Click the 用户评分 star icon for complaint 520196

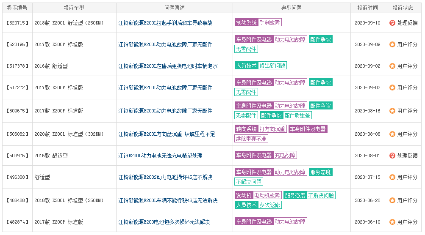[x=392, y=44]
